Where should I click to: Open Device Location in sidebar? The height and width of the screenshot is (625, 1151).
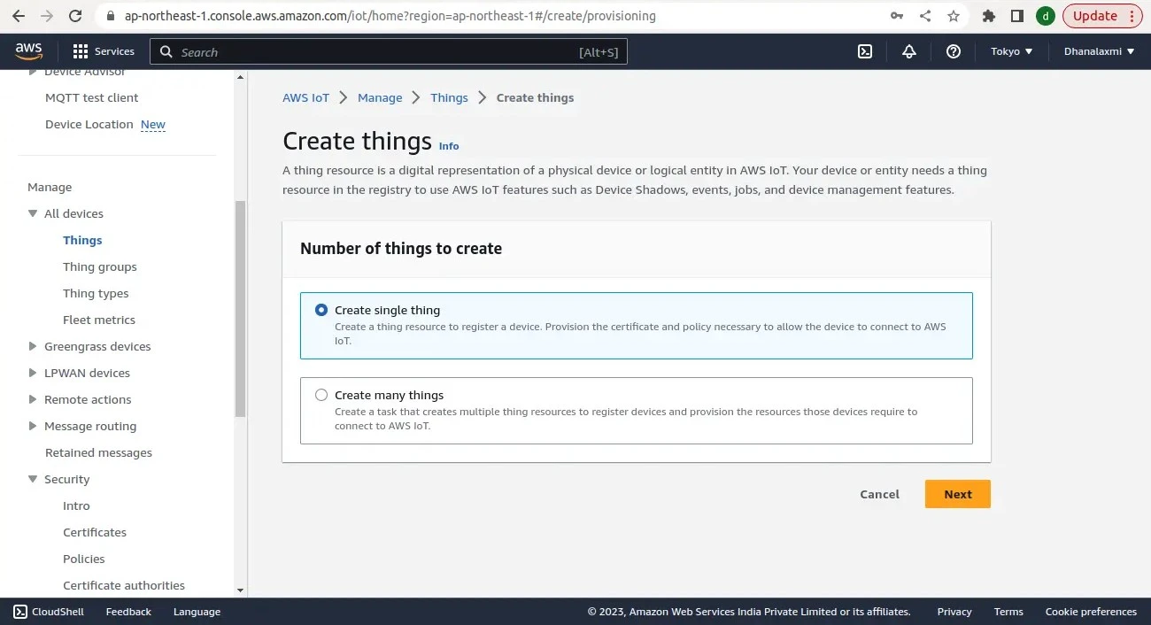tap(89, 124)
